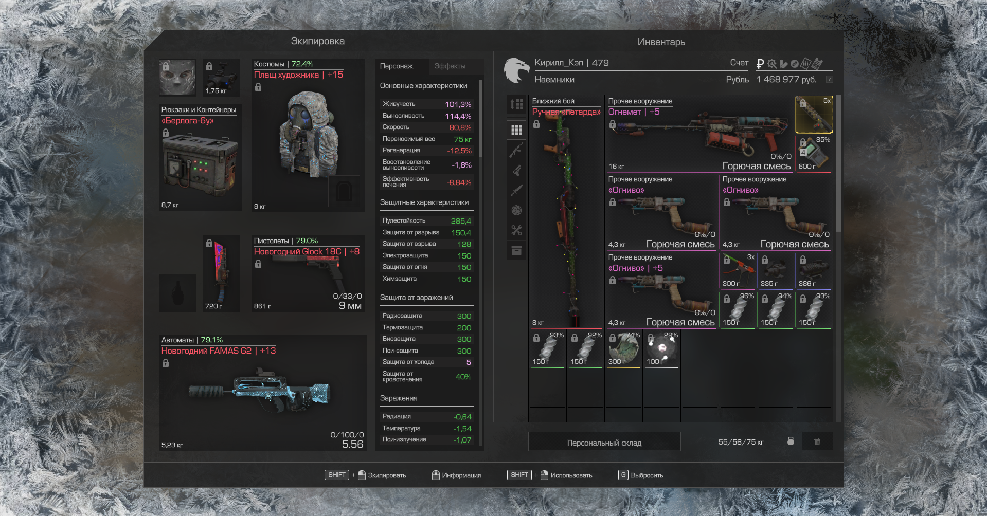Toggle lock on «Огниво» +5
The height and width of the screenshot is (516, 987).
(612, 281)
